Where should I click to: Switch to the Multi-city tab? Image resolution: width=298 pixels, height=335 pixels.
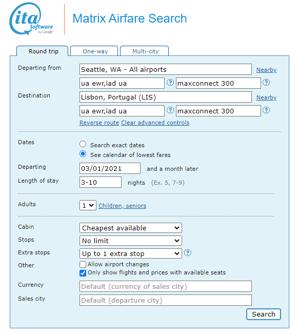coord(145,51)
